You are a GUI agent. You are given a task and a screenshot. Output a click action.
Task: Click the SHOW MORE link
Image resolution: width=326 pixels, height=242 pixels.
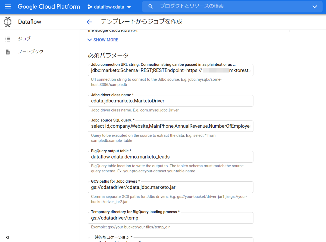(105, 40)
